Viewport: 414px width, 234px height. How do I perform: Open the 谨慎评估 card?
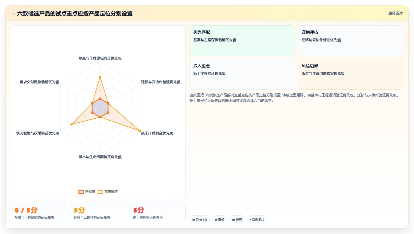coord(350,41)
